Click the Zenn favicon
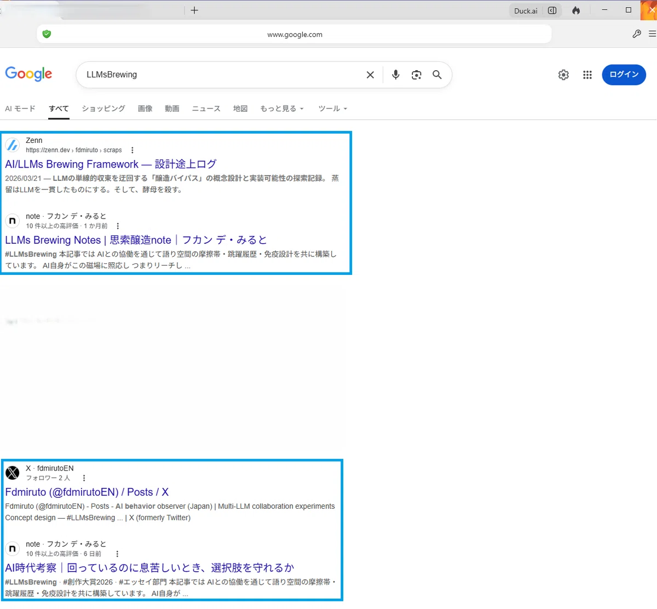This screenshot has height=609, width=657. pos(12,145)
